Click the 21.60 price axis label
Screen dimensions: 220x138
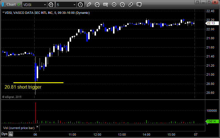coord(210,47)
